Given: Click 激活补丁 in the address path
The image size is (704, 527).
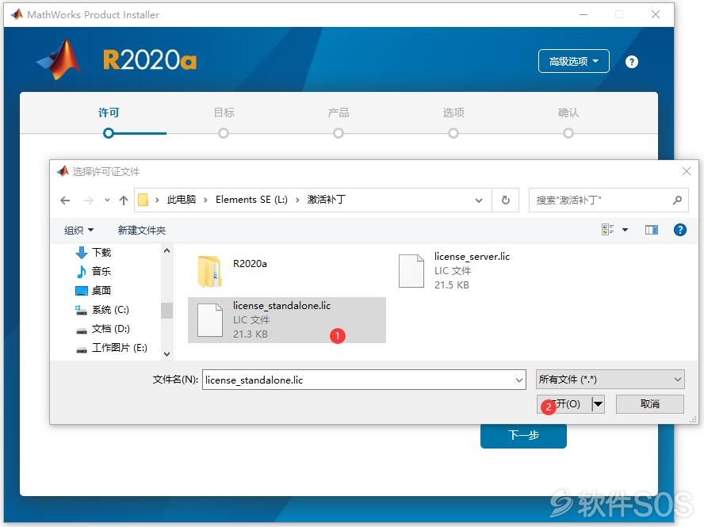Looking at the screenshot, I should (327, 199).
